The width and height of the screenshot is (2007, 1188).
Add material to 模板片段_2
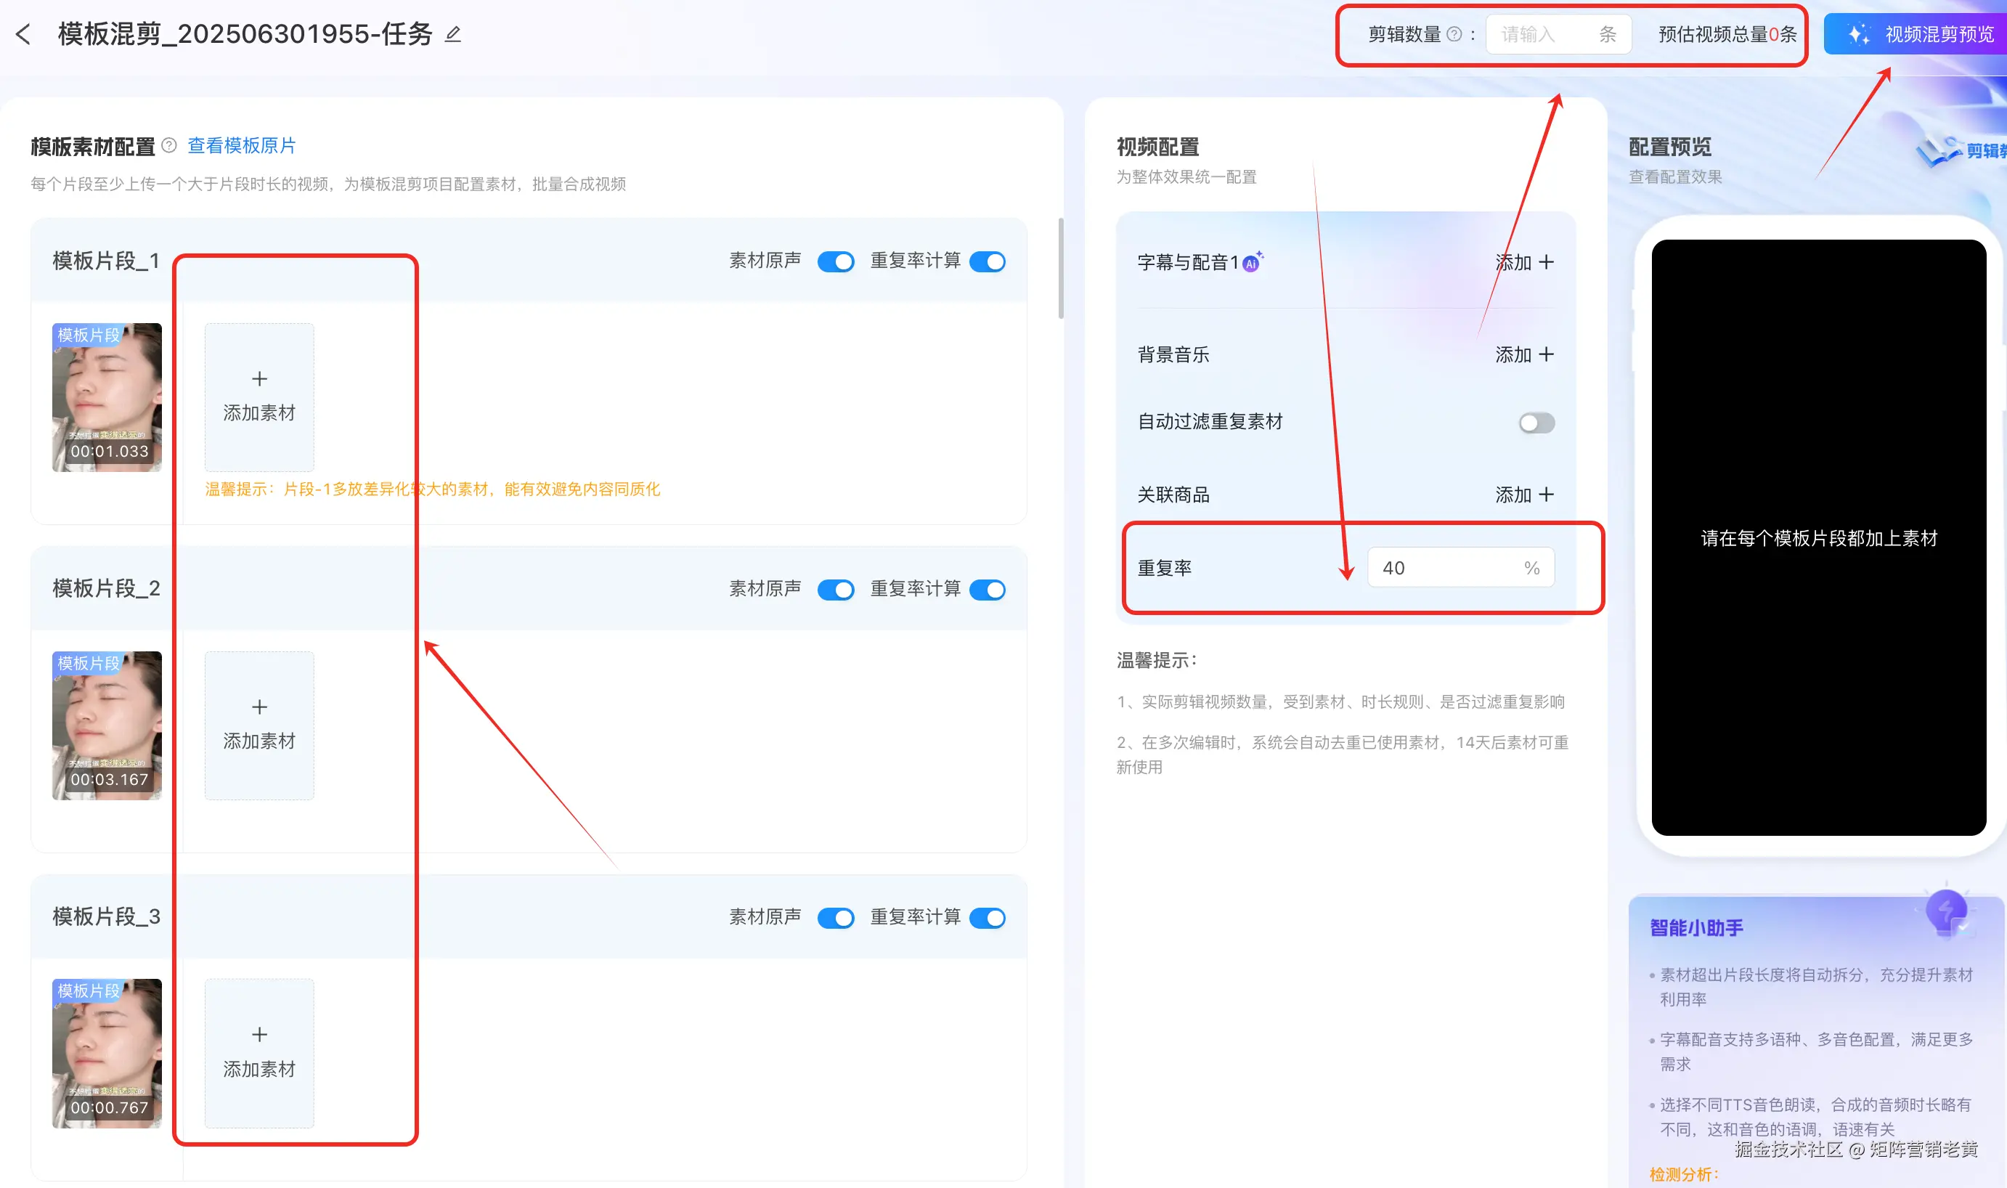259,725
